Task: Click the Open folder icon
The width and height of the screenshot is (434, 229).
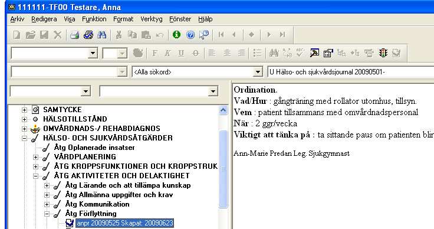Action: 31,35
